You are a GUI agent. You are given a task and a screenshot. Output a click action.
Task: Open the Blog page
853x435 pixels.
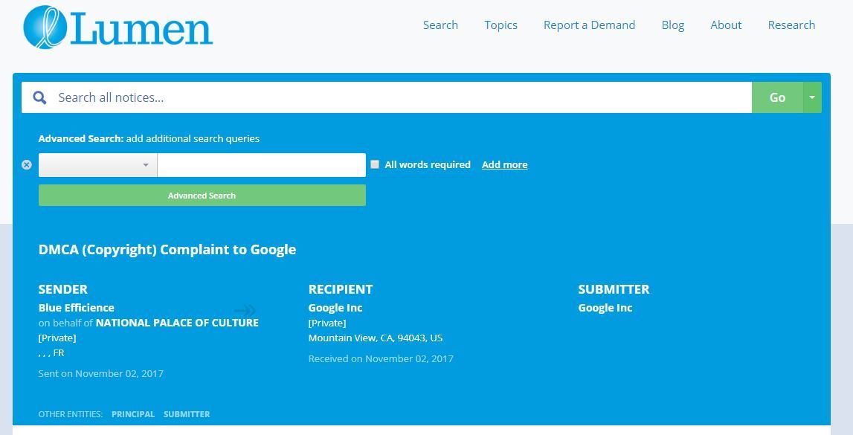(x=673, y=25)
